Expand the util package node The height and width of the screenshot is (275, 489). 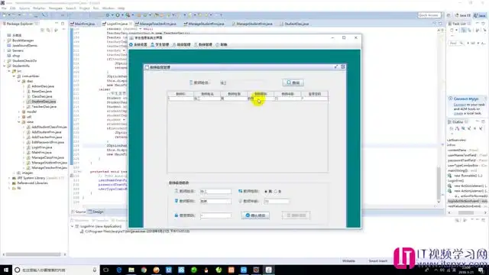[x=19, y=117]
